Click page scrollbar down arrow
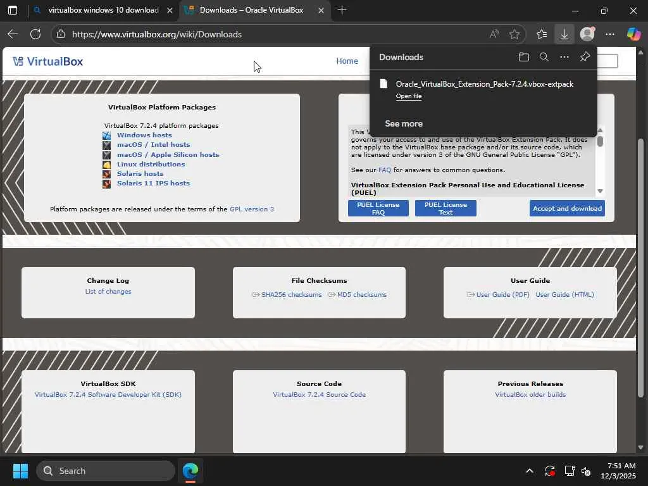The image size is (648, 486). [640, 447]
